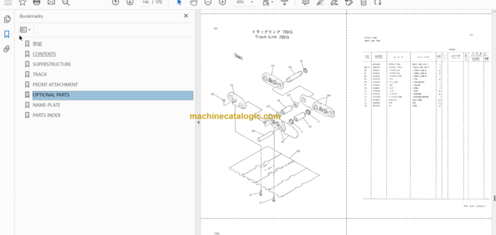Screen dimensions: 496x235
Task: Open the NAME-PLATE bookmark
Action: (x=46, y=105)
